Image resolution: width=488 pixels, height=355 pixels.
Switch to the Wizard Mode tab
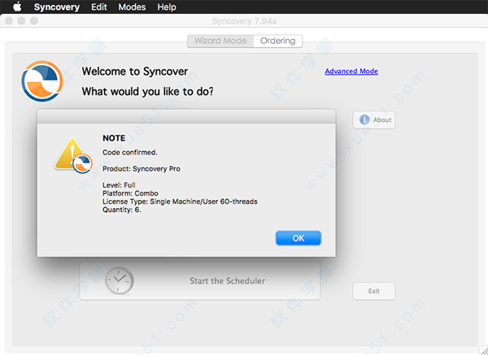(x=220, y=41)
